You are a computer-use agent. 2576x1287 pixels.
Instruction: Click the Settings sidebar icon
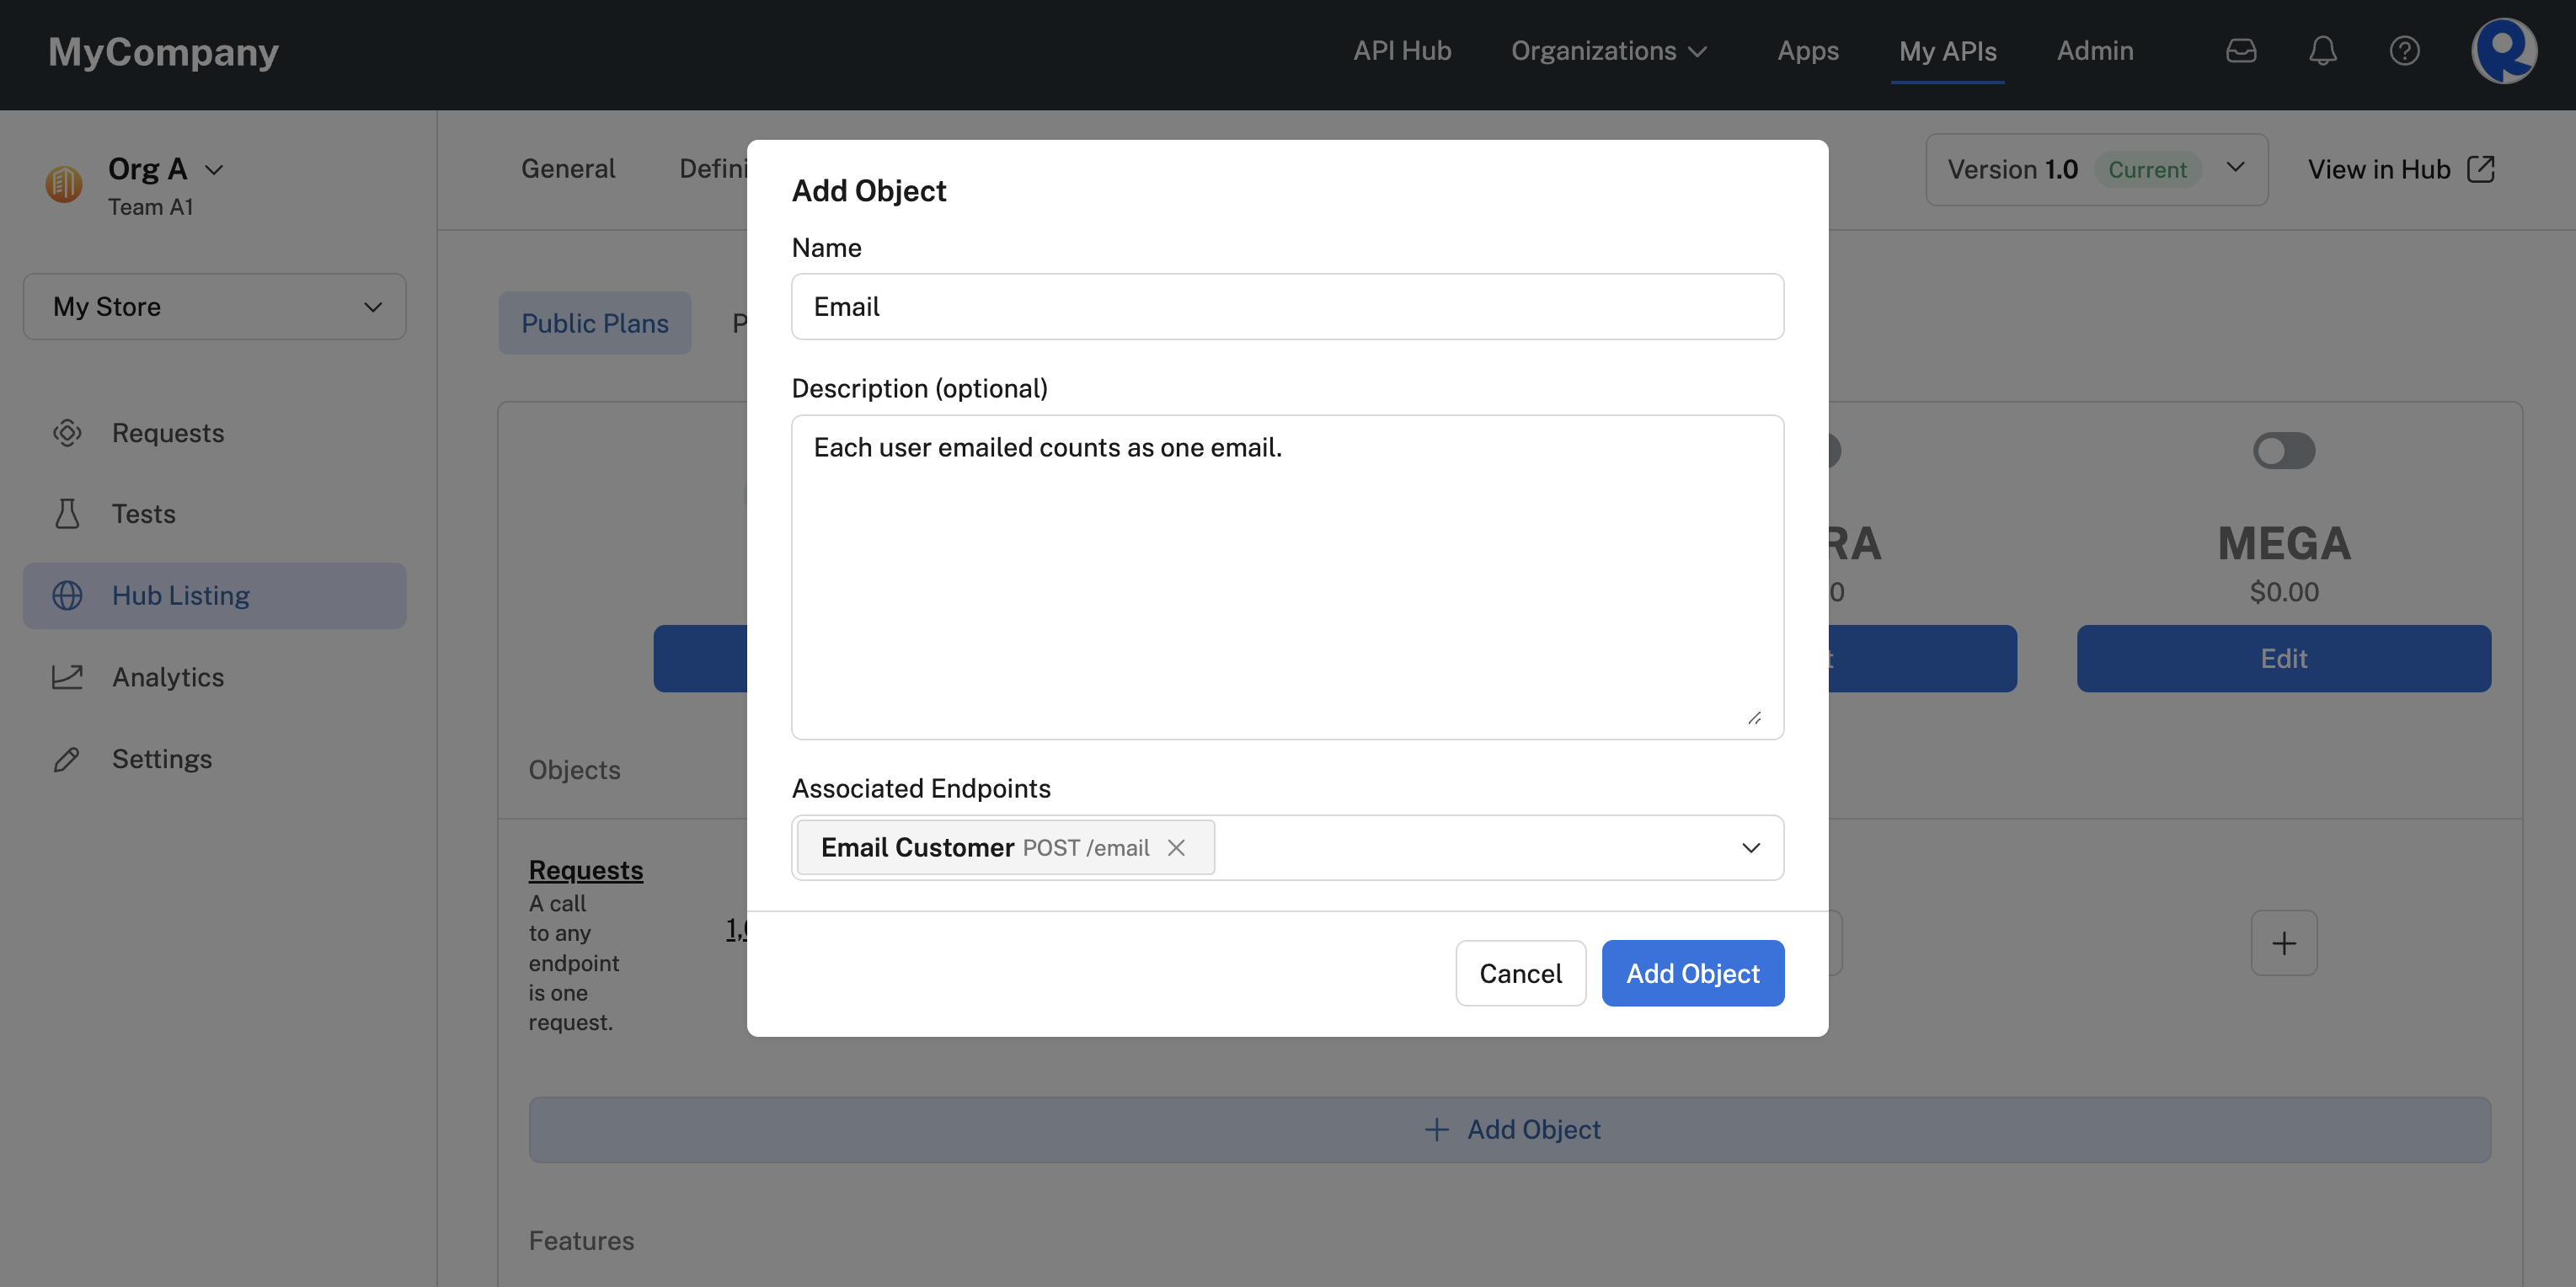(66, 758)
